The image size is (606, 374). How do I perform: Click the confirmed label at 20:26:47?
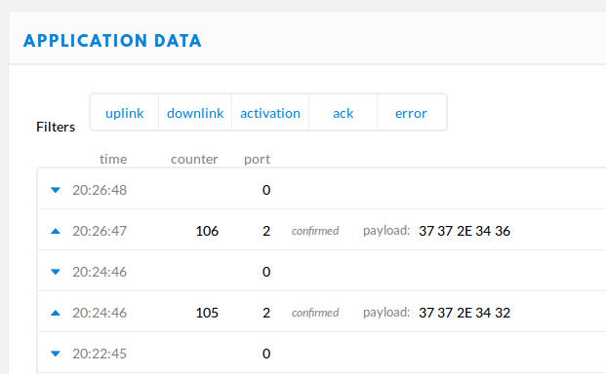pos(315,231)
